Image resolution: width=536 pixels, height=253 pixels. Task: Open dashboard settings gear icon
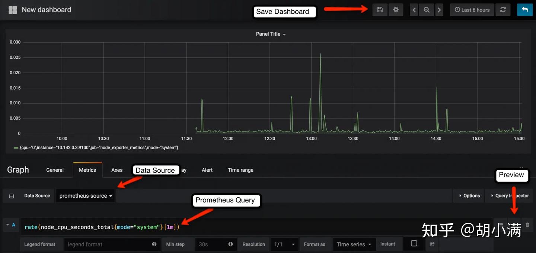tap(396, 10)
